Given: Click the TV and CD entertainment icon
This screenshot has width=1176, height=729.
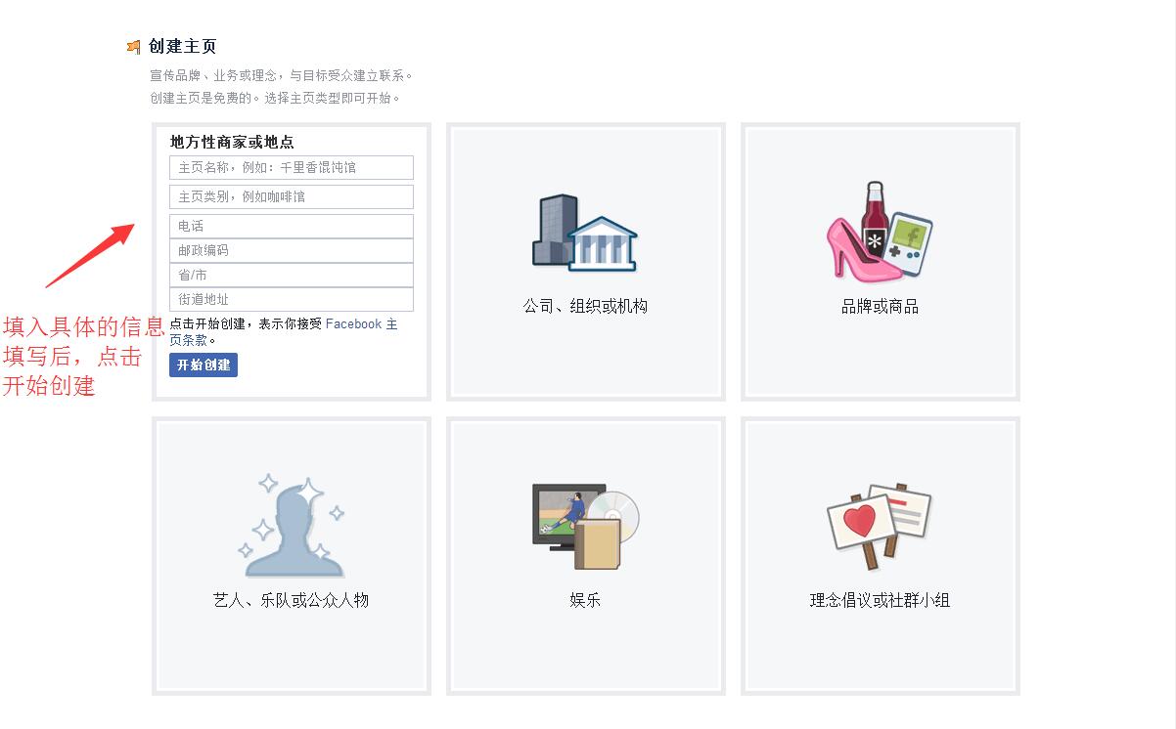Looking at the screenshot, I should pos(585,528).
